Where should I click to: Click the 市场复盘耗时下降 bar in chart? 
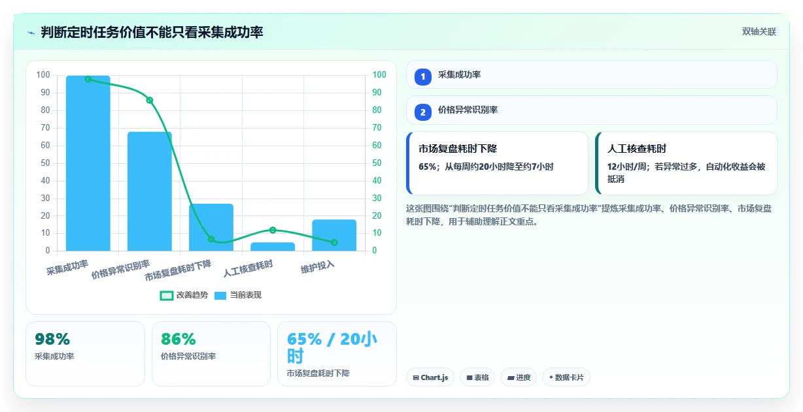click(x=211, y=227)
